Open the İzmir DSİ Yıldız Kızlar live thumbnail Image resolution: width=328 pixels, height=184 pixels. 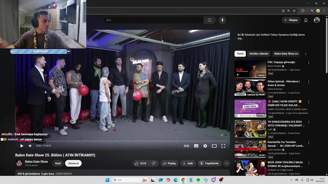pos(250,109)
